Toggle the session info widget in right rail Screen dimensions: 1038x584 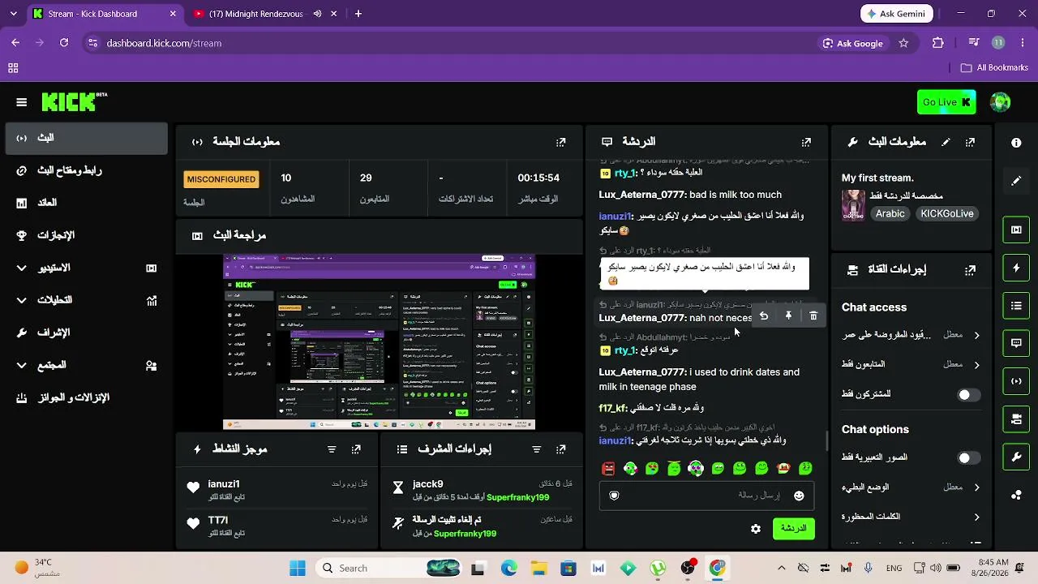pos(1016,381)
